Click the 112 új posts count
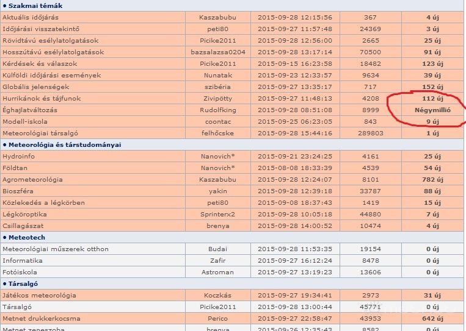The width and height of the screenshot is (466, 331). click(x=432, y=99)
